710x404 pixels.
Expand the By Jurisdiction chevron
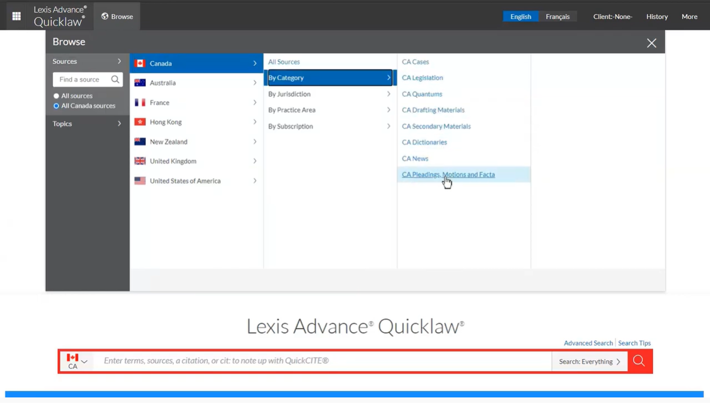[x=388, y=94]
